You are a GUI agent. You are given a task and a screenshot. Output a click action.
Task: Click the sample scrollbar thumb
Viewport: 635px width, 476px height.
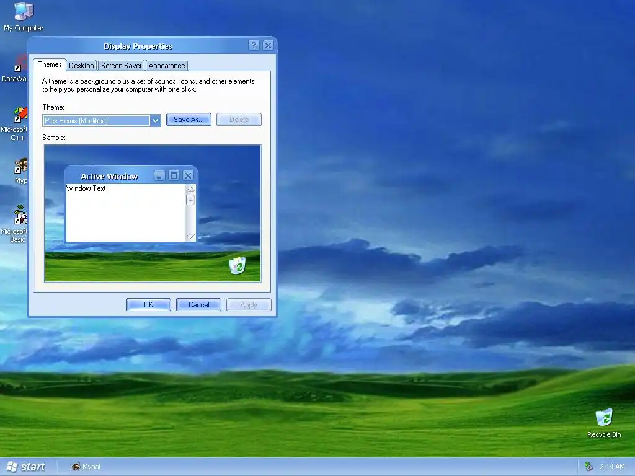pos(190,200)
